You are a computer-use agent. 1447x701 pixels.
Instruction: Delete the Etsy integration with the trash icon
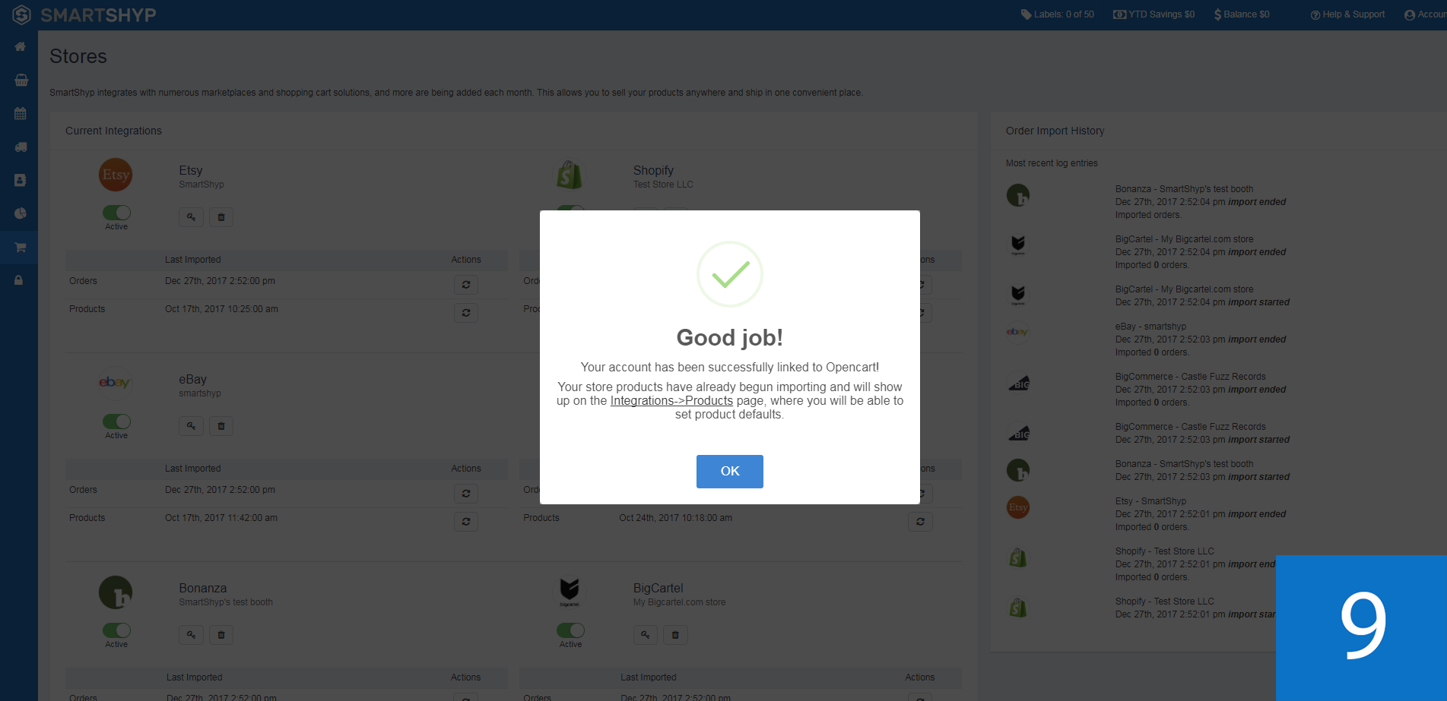pyautogui.click(x=221, y=217)
